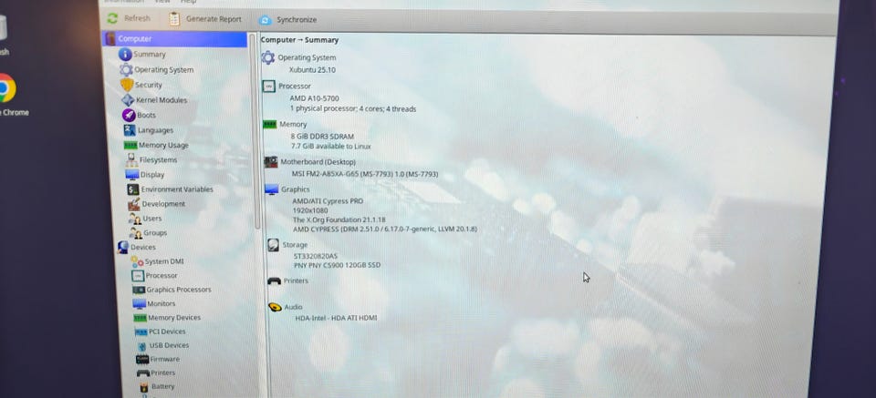Click the Refresh toolbar button
Image resolution: width=876 pixels, height=398 pixels.
(x=129, y=18)
